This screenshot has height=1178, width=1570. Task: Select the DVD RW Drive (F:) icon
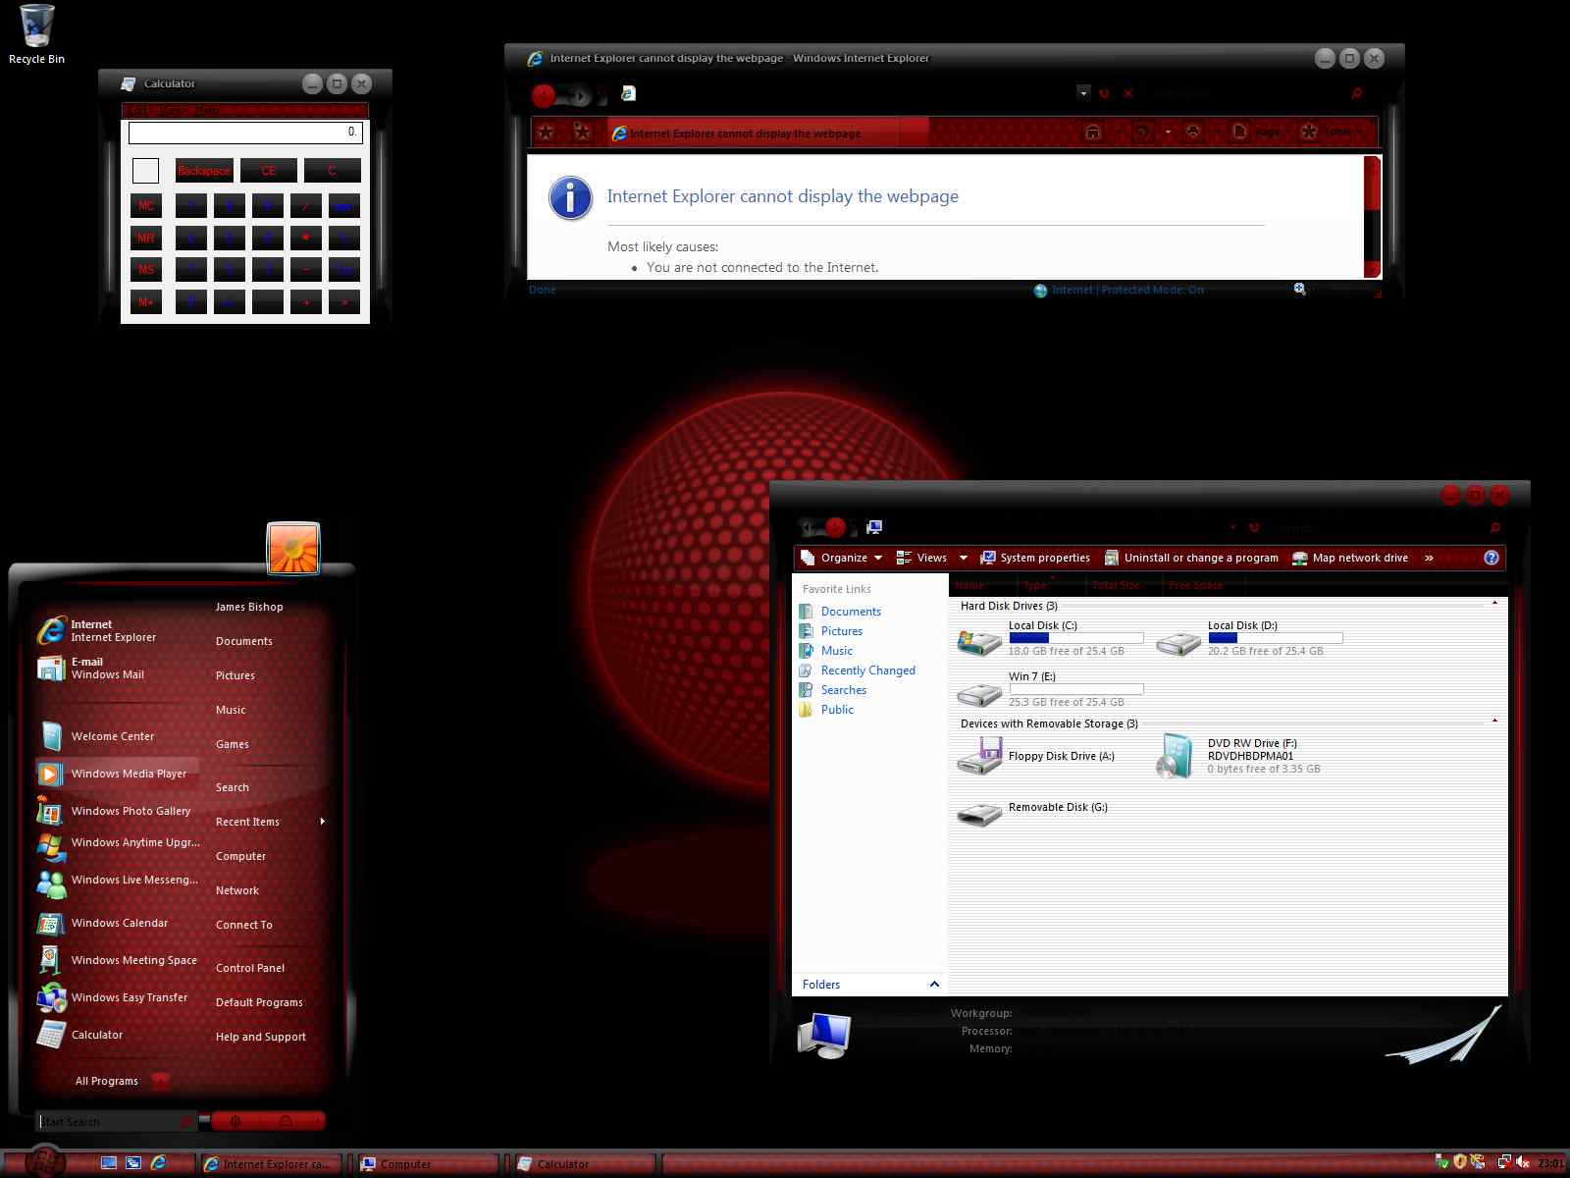tap(1175, 756)
